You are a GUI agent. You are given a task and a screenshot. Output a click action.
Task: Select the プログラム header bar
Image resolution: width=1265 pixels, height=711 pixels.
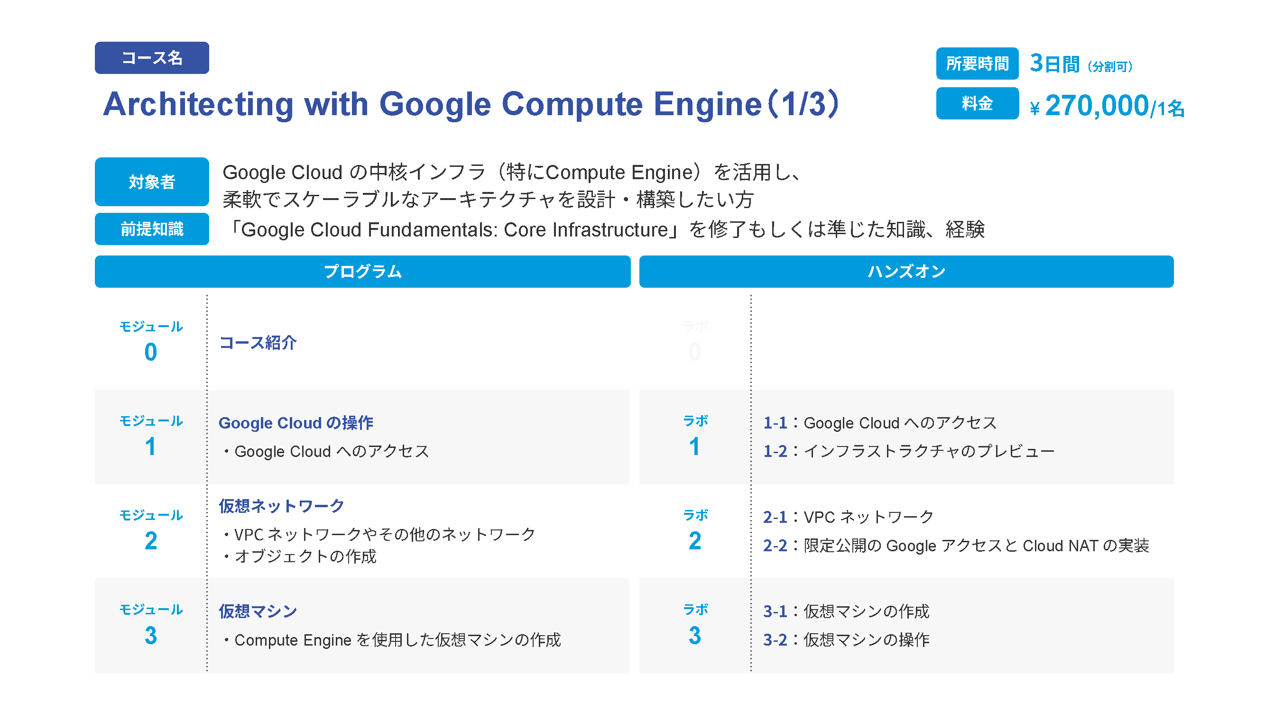362,271
